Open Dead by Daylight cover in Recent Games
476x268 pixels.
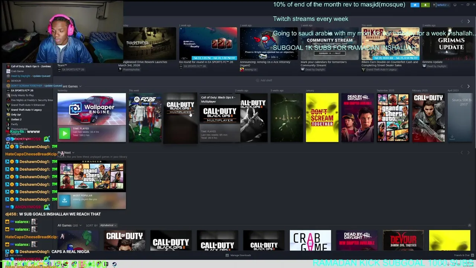coord(357,118)
